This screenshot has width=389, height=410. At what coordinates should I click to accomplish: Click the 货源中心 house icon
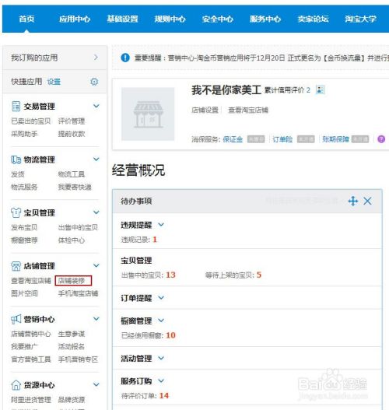[x=16, y=384]
